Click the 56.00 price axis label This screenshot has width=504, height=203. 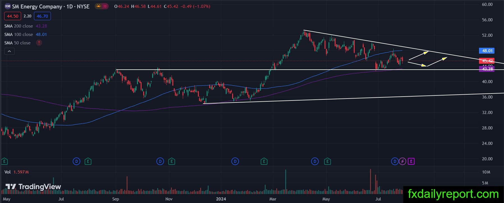pos(487,20)
